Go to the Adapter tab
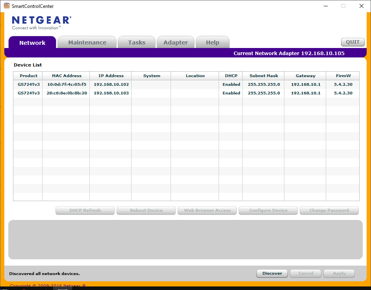This screenshot has width=371, height=290. pyautogui.click(x=176, y=42)
